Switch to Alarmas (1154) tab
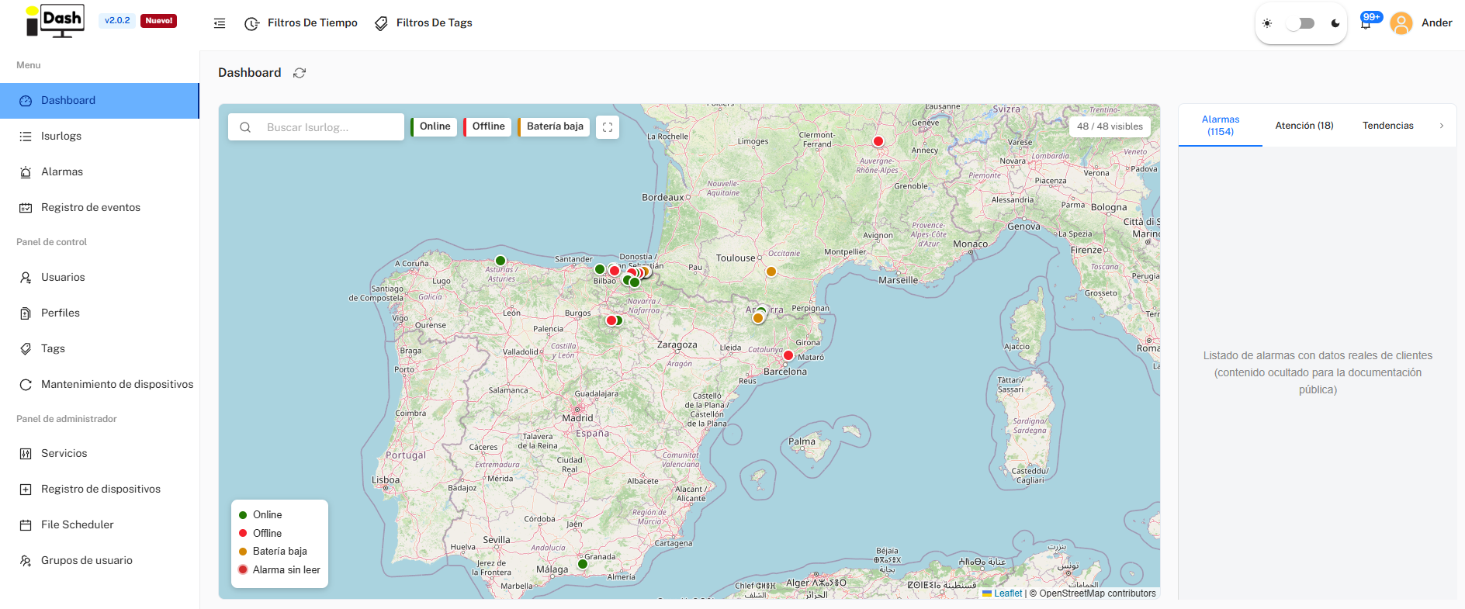This screenshot has width=1465, height=609. click(1221, 126)
